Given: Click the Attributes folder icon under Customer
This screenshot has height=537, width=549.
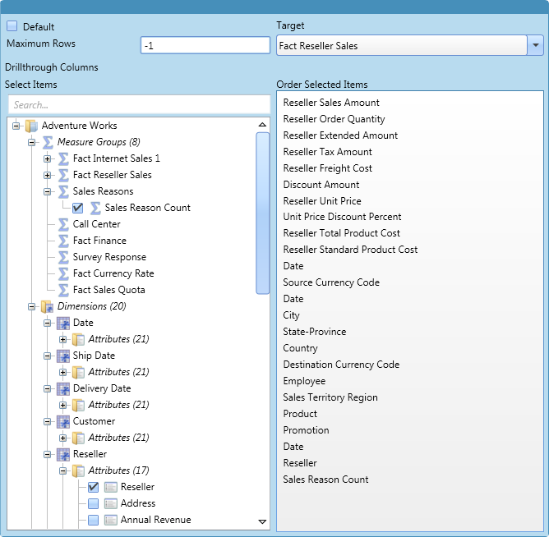Looking at the screenshot, I should pyautogui.click(x=78, y=438).
